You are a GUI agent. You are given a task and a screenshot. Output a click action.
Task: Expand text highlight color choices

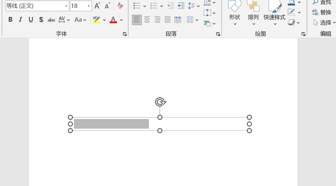point(104,20)
